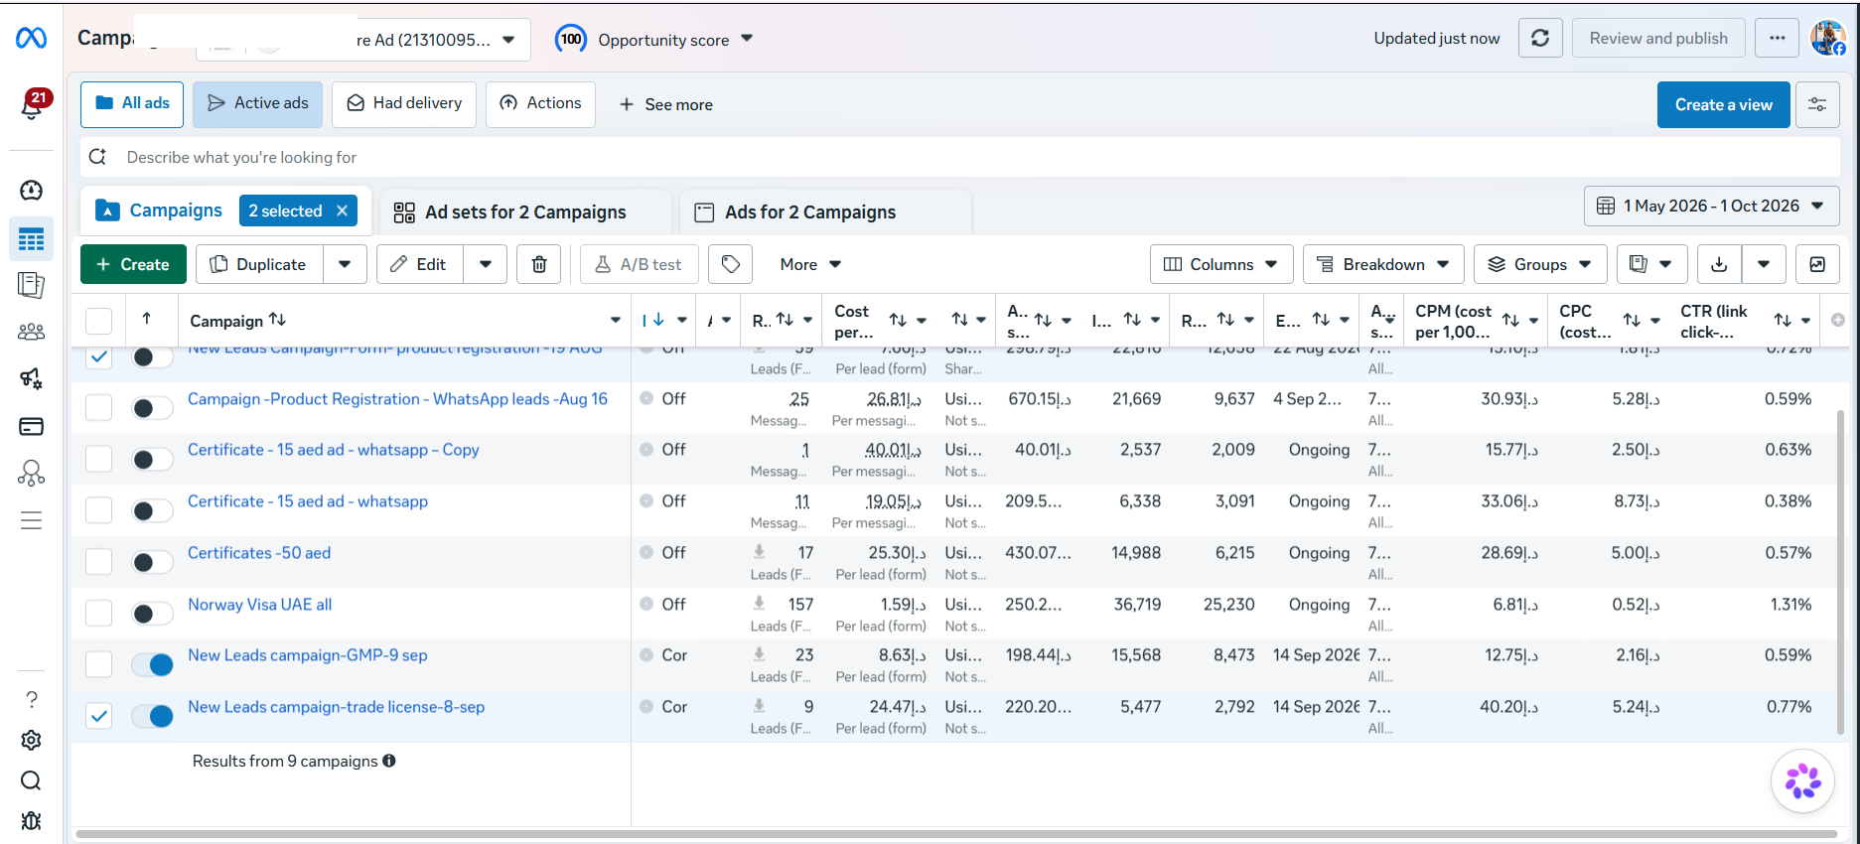Open Settings gear in sidebar
Screen dimensions: 1860x844
[x=31, y=740]
